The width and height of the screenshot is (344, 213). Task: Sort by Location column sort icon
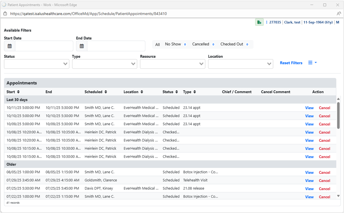pos(142,92)
